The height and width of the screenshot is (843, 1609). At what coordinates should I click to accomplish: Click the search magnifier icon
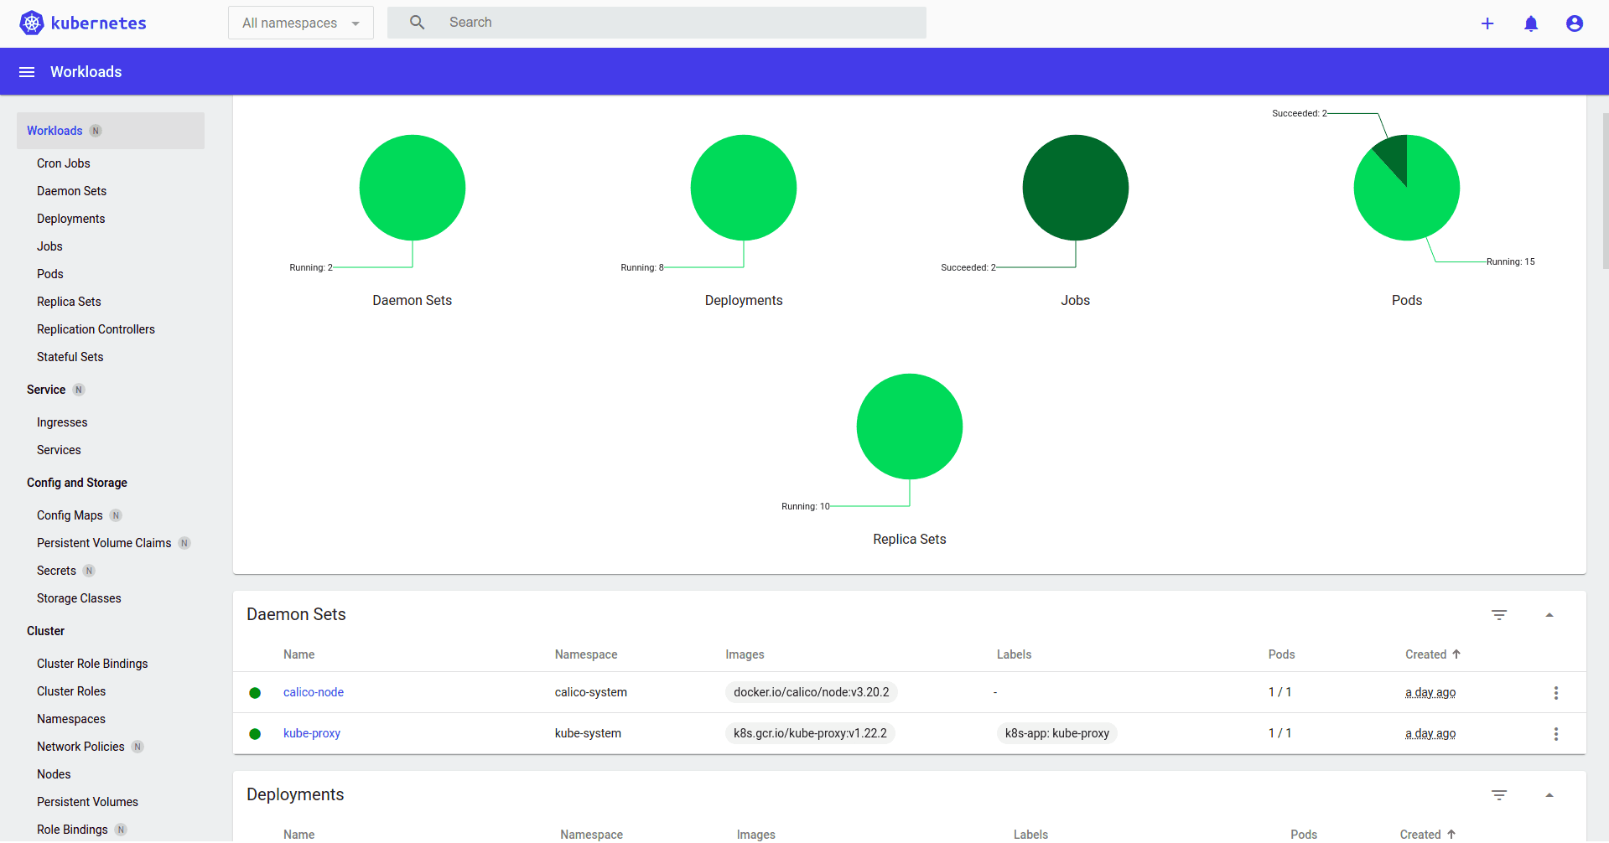(x=417, y=22)
